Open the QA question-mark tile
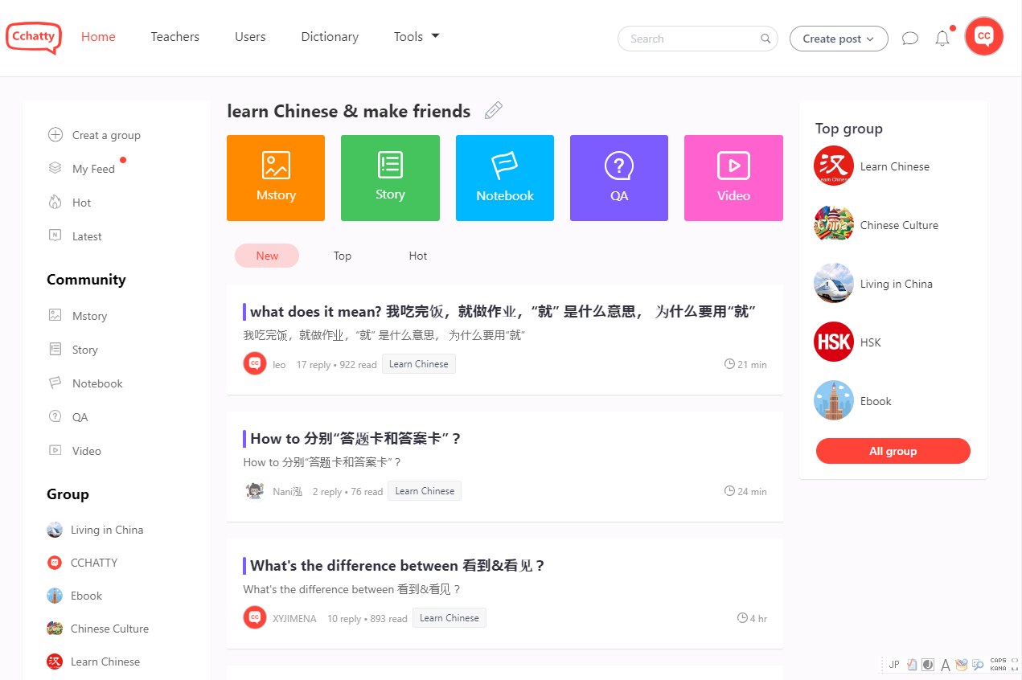 [x=619, y=178]
